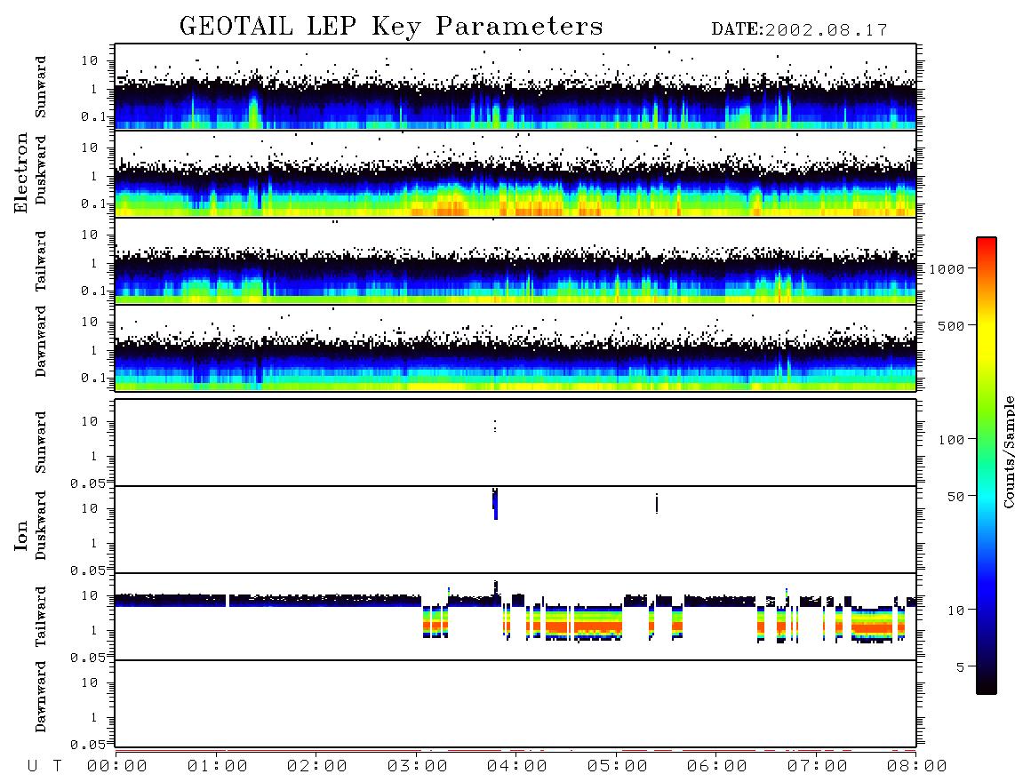Click the '00:00' time tick label
The width and height of the screenshot is (1015, 782).
[x=117, y=767]
